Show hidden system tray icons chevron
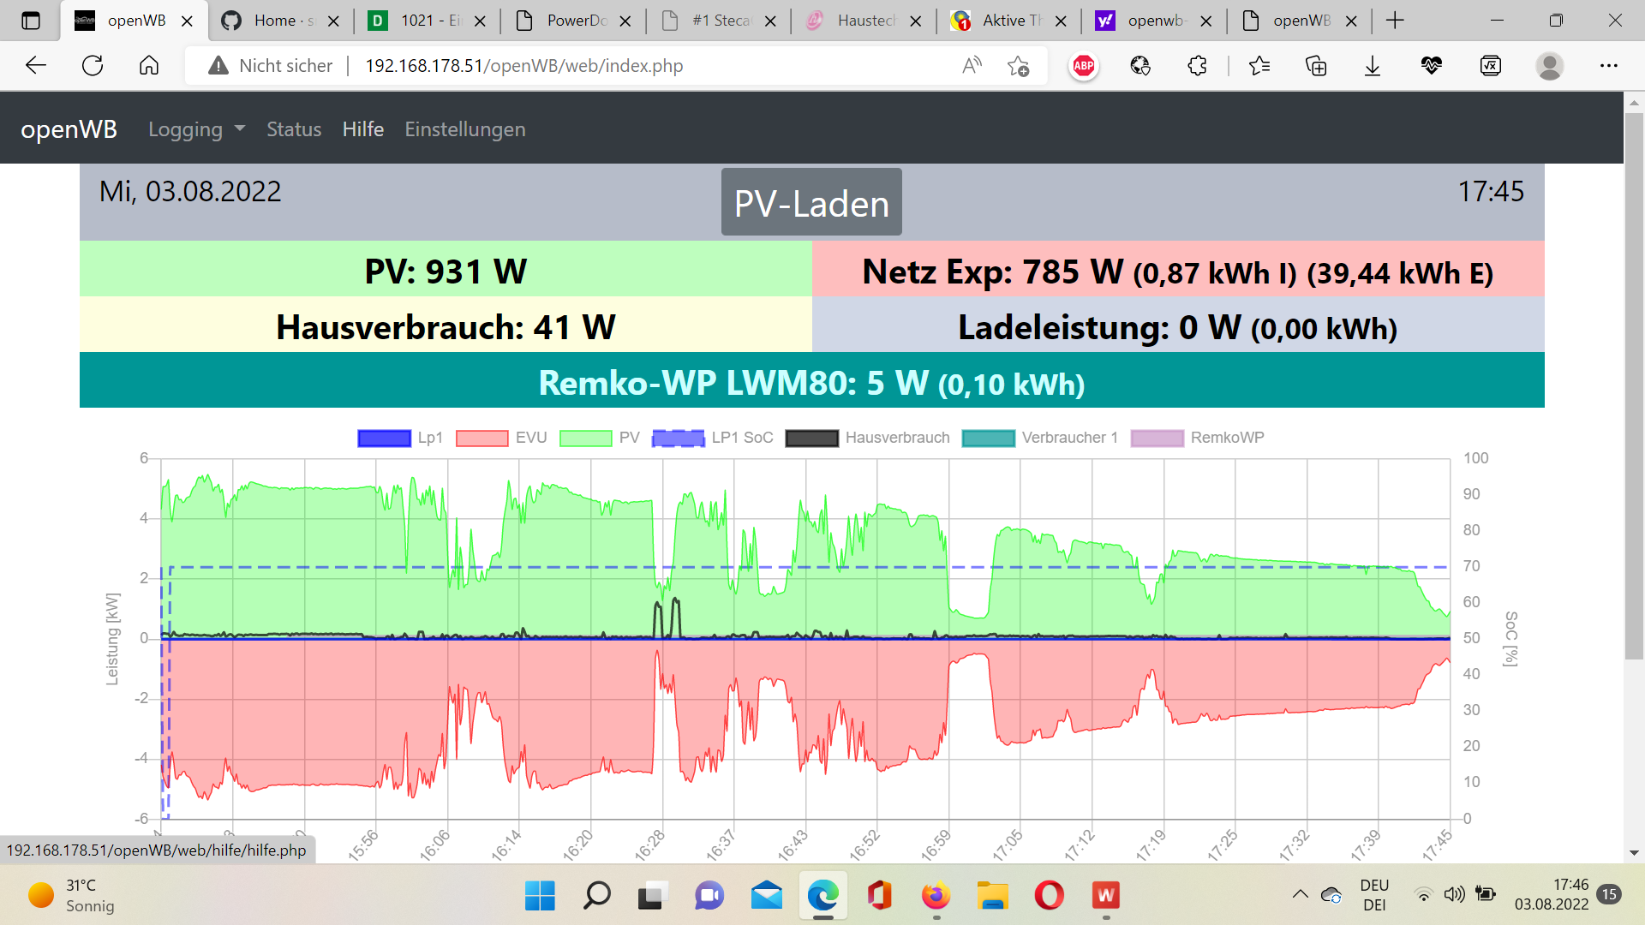 coord(1300,894)
